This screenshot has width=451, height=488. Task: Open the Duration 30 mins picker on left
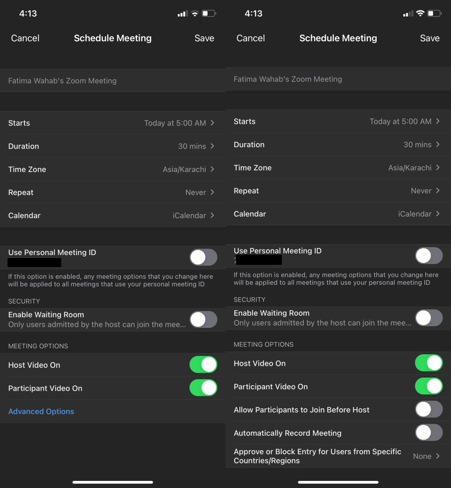(113, 146)
